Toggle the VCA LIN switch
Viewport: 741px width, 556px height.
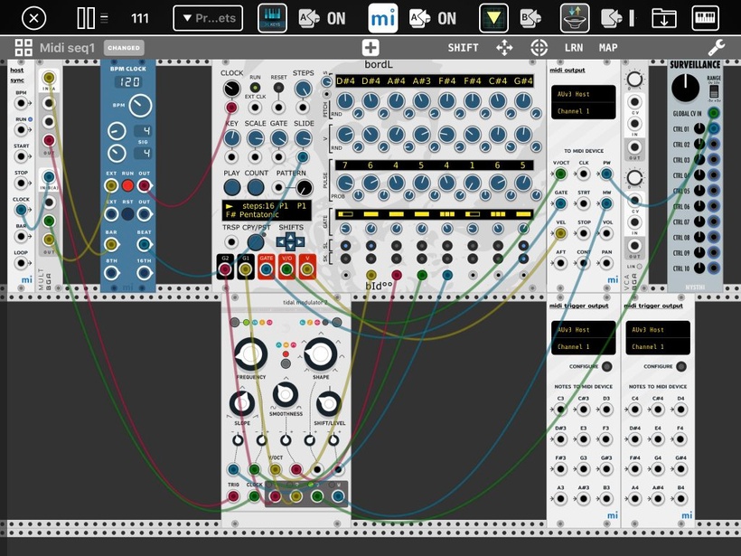[x=640, y=266]
